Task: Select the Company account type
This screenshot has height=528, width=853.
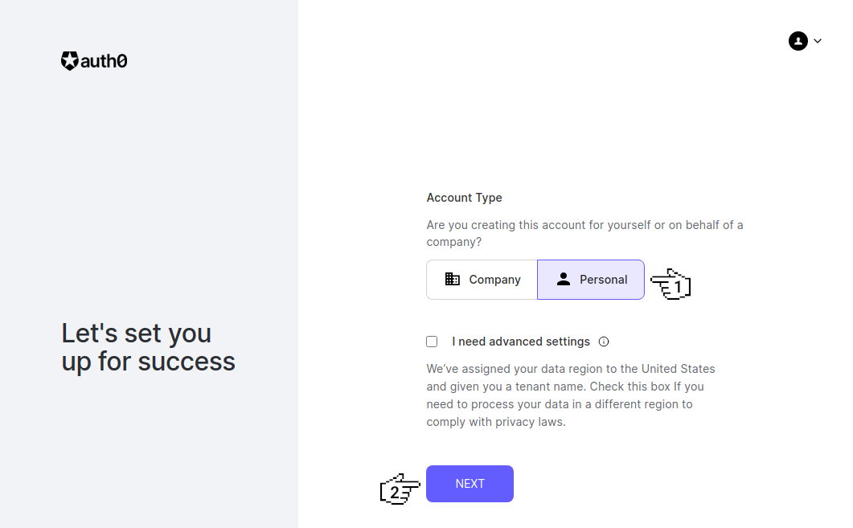Action: tap(482, 280)
